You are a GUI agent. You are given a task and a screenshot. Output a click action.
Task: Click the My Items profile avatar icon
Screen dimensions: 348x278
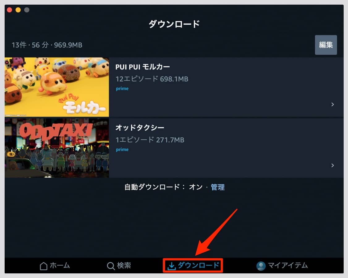[261, 266]
